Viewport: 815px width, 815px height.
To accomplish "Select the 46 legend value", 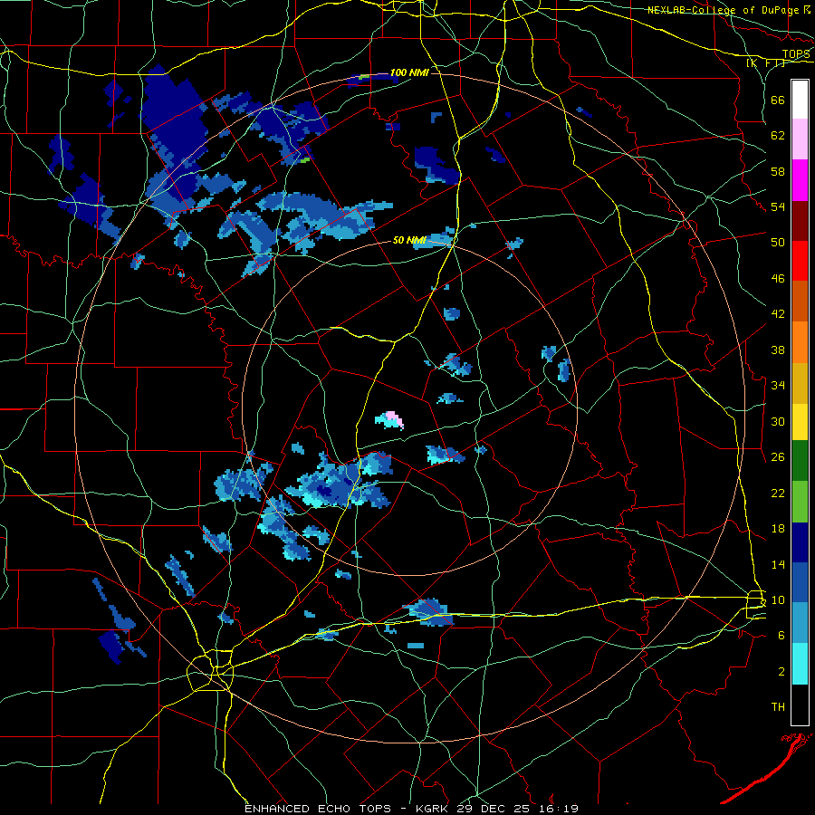I will [x=778, y=279].
